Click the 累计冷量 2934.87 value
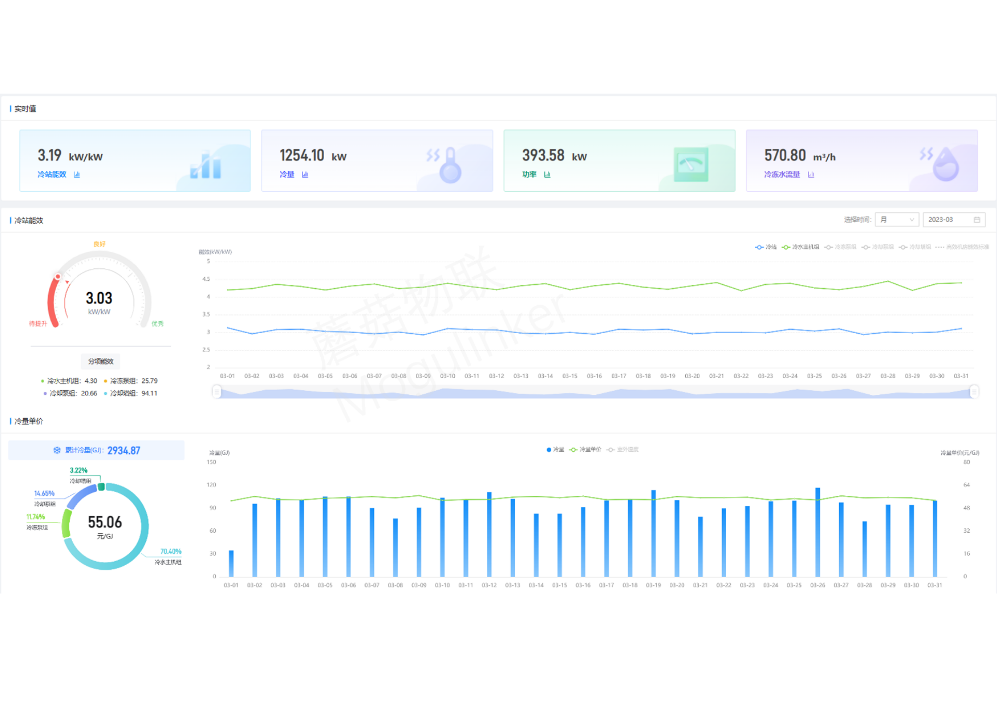Viewport: 997px width, 717px height. 124,450
